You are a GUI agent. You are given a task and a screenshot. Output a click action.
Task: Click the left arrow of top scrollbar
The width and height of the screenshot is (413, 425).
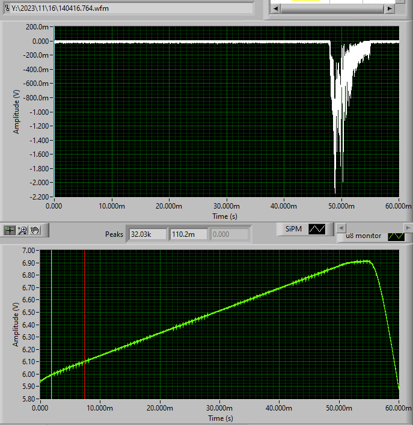(275, 8)
